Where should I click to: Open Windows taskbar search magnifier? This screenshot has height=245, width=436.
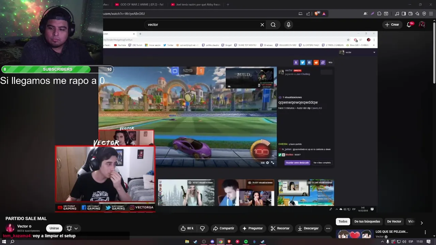[12, 242]
